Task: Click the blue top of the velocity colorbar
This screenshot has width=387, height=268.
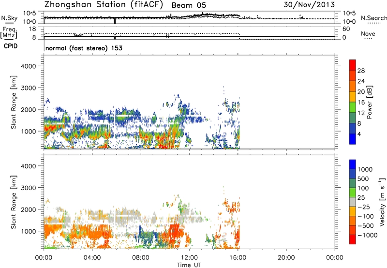Action: click(353, 164)
